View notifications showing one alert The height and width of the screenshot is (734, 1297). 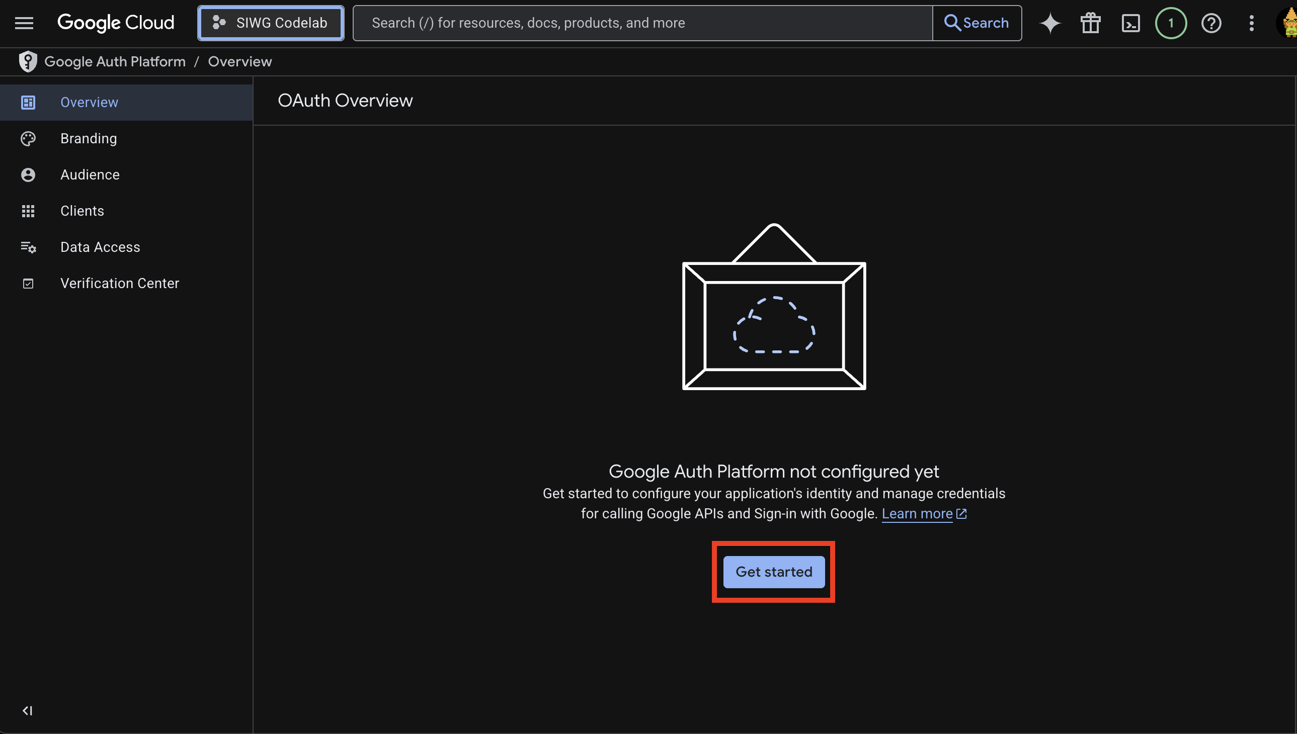pyautogui.click(x=1170, y=23)
